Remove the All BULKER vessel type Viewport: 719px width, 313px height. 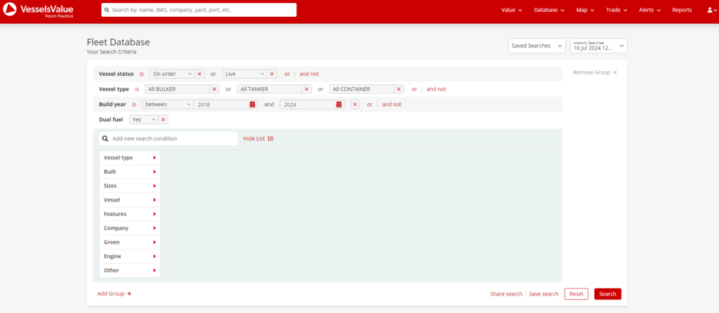coord(215,89)
